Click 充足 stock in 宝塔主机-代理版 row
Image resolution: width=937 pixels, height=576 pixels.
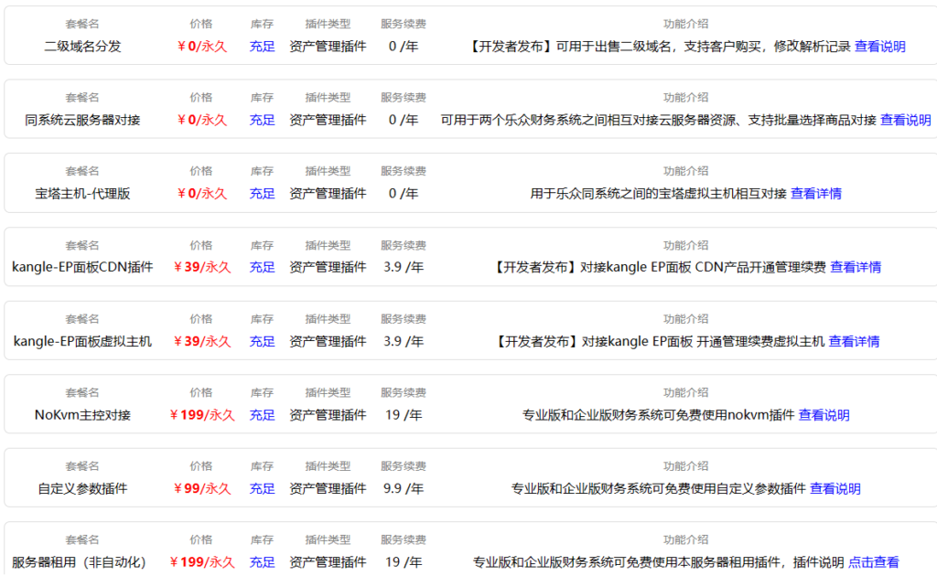tap(262, 194)
